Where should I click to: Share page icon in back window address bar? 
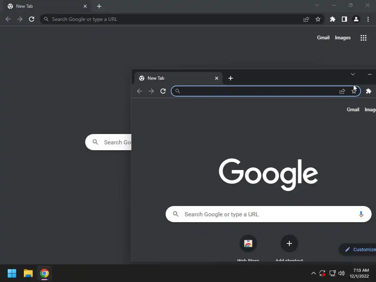coord(306,19)
